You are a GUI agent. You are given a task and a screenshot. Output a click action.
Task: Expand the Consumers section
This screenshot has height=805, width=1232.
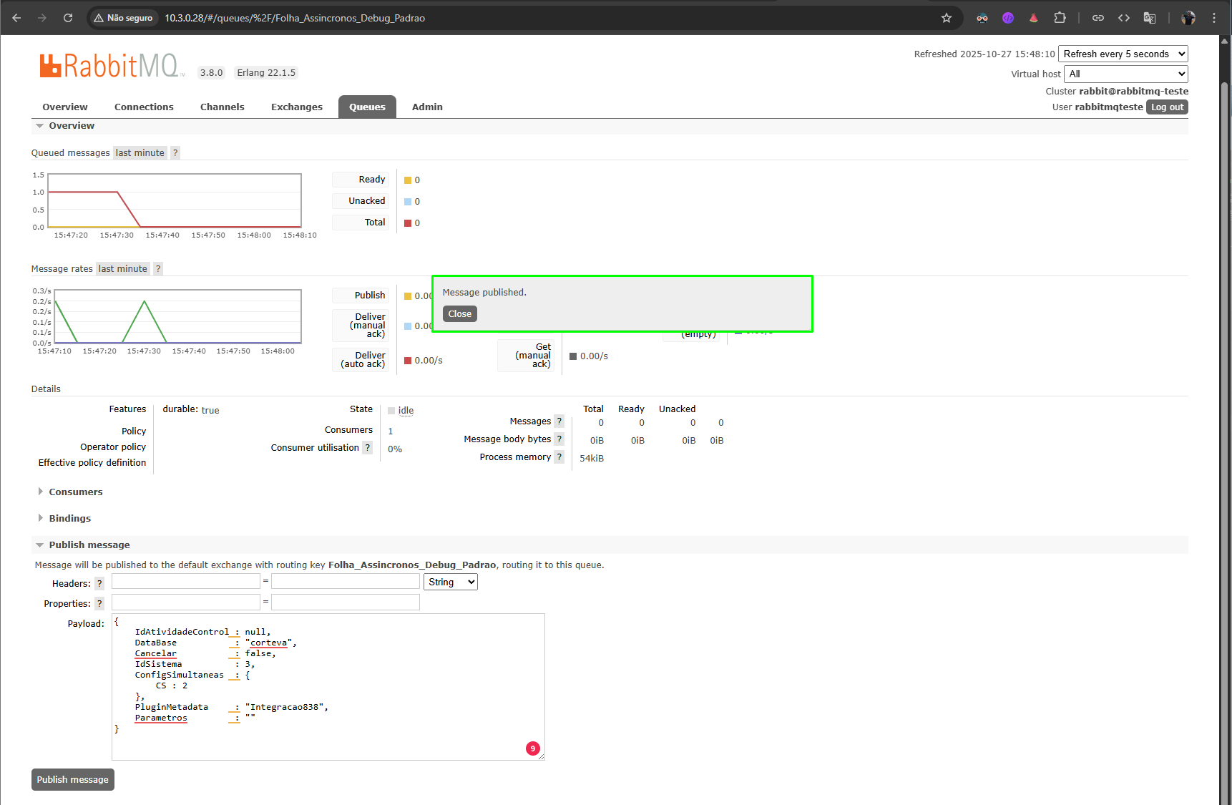pyautogui.click(x=75, y=492)
